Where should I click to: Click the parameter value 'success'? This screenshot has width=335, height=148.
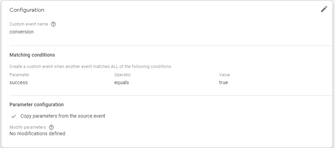click(x=19, y=82)
